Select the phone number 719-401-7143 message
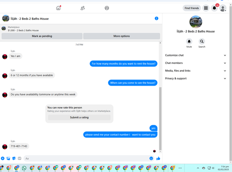 (19, 146)
